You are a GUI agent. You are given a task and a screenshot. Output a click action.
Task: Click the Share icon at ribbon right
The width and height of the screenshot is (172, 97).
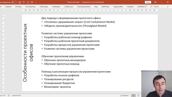(168, 7)
